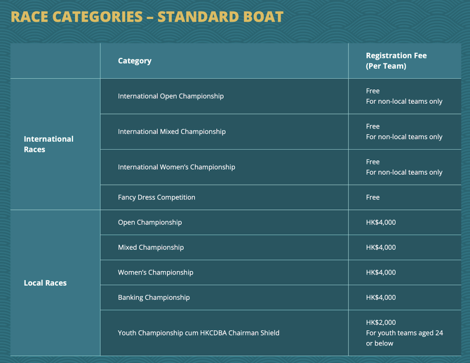The height and width of the screenshot is (363, 470).
Task: Select Youth Championship cum HKCDBA Chairman Shield
Action: coord(198,333)
